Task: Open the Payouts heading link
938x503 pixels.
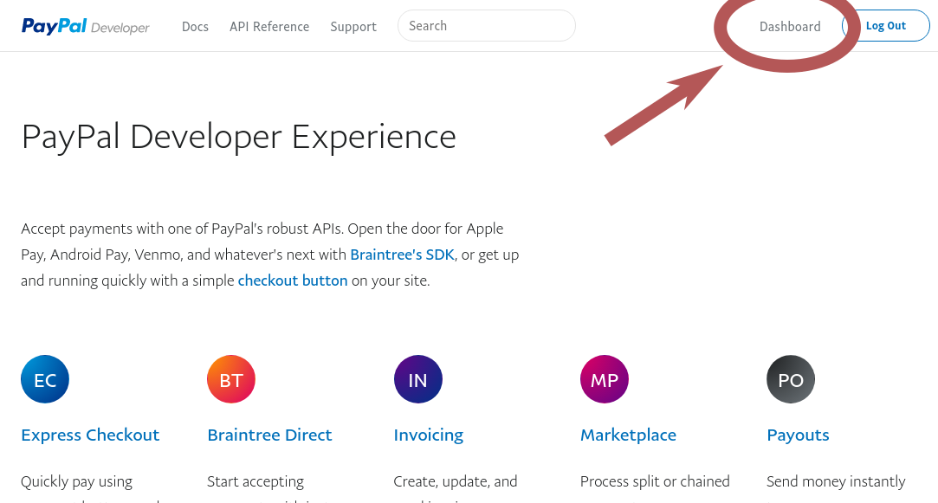Action: click(x=798, y=435)
